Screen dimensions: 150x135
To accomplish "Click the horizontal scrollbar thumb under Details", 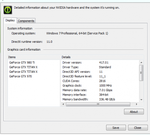I will [x=98, y=104].
